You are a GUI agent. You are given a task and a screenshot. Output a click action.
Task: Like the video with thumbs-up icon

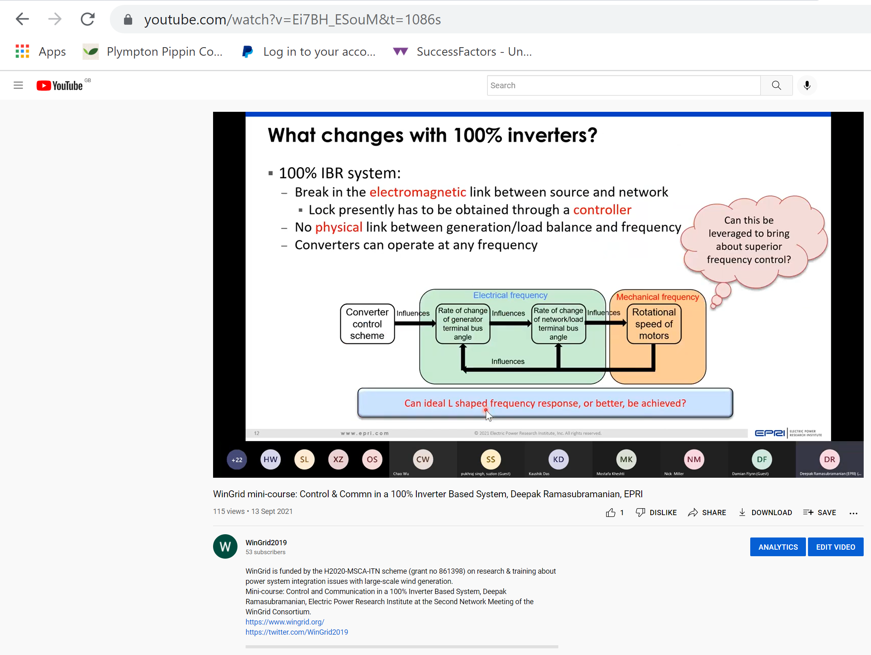610,513
